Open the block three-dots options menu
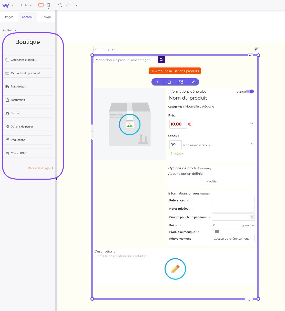 pos(251,55)
